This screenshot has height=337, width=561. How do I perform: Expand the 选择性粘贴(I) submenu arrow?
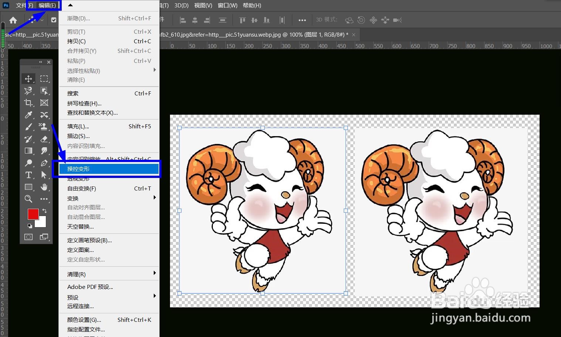click(x=155, y=70)
